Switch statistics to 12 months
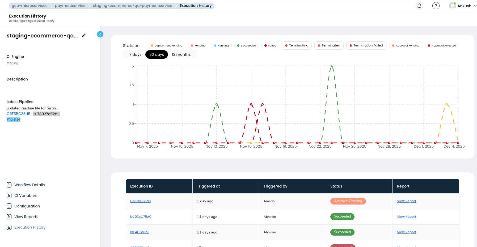This screenshot has width=477, height=247. 181,54
